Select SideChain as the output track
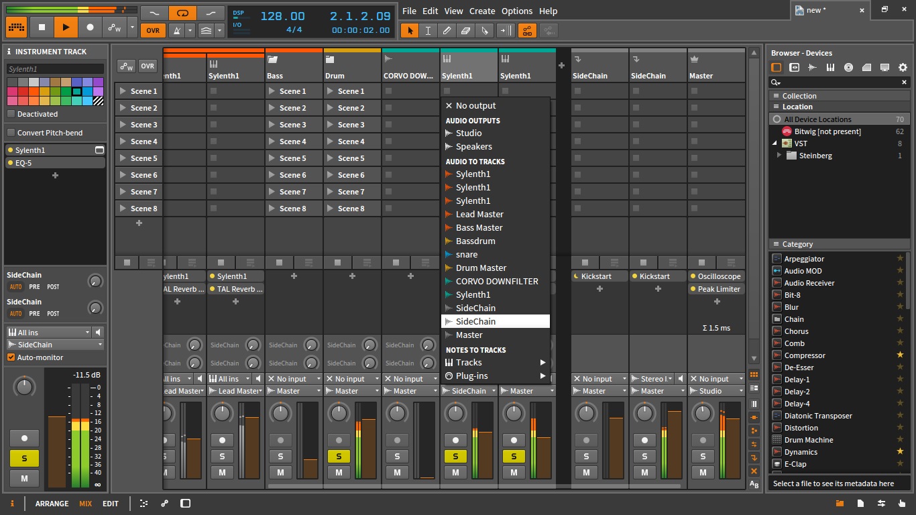This screenshot has width=916, height=515. pos(496,321)
